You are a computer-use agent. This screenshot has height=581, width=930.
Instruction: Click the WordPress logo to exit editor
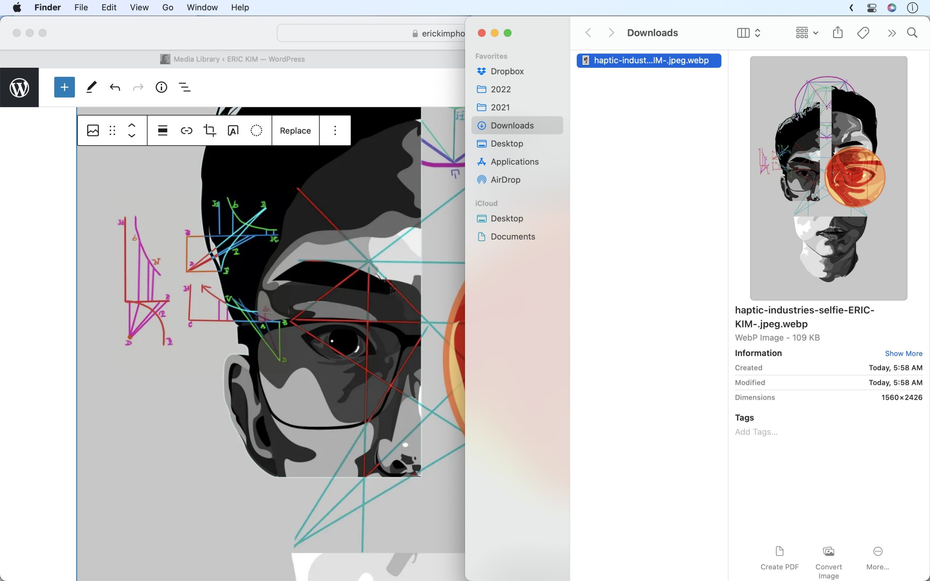tap(19, 88)
